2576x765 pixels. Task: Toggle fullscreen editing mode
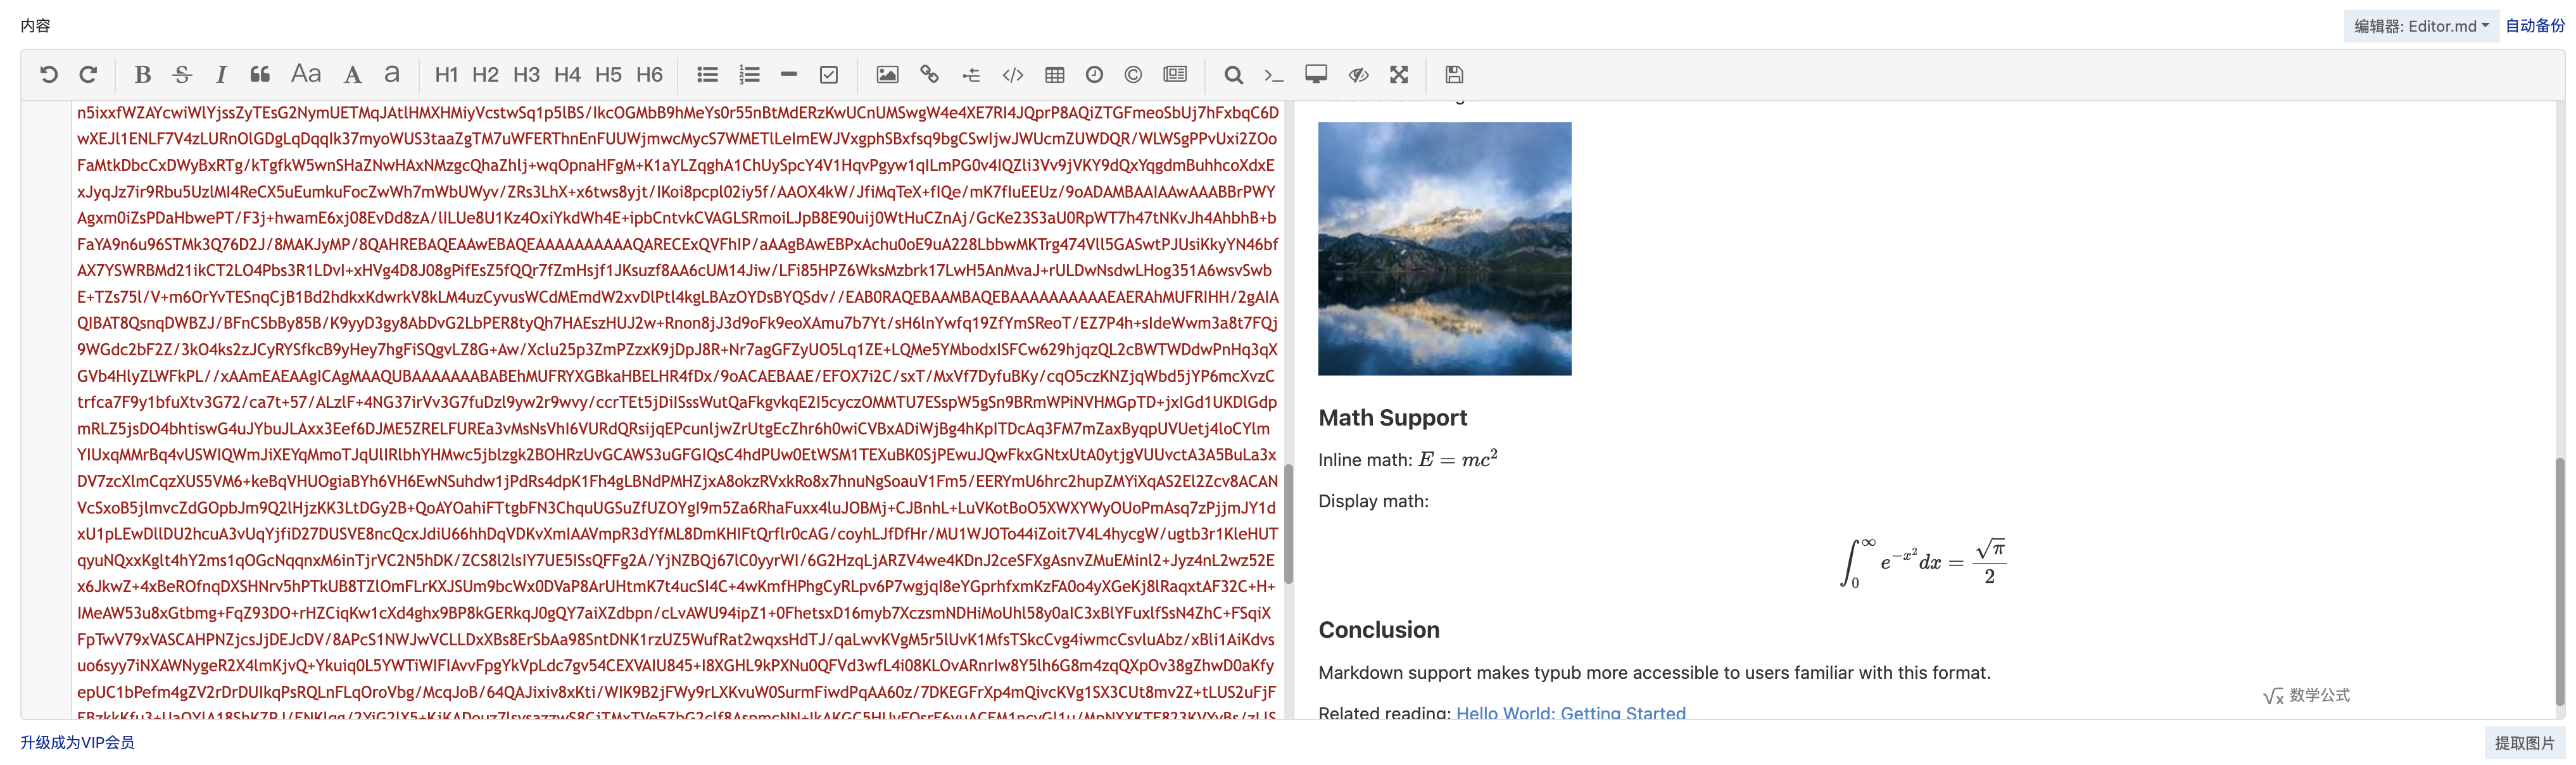click(1399, 75)
